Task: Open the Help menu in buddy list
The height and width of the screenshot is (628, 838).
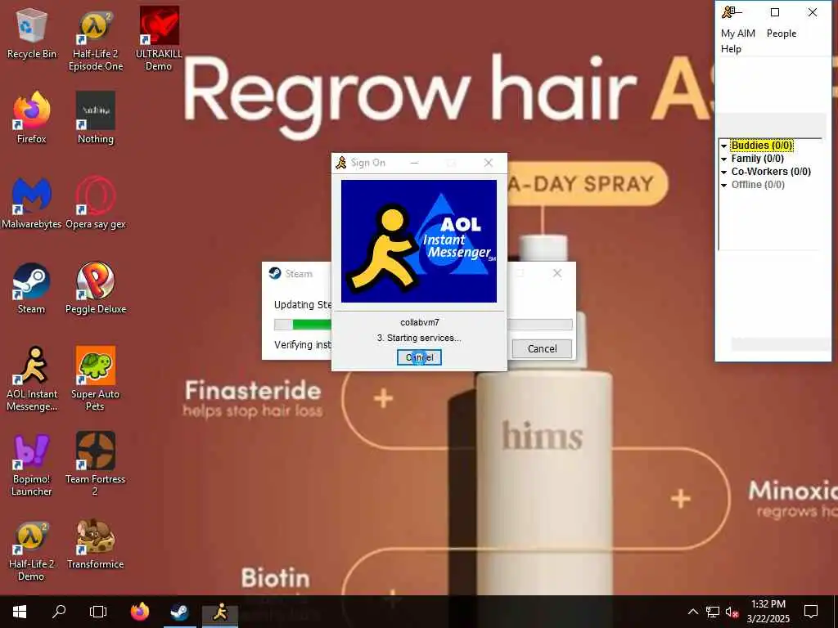Action: [x=731, y=49]
